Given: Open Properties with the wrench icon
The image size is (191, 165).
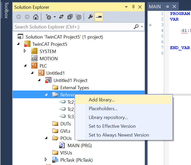Looking at the screenshot, I should point(90,17).
